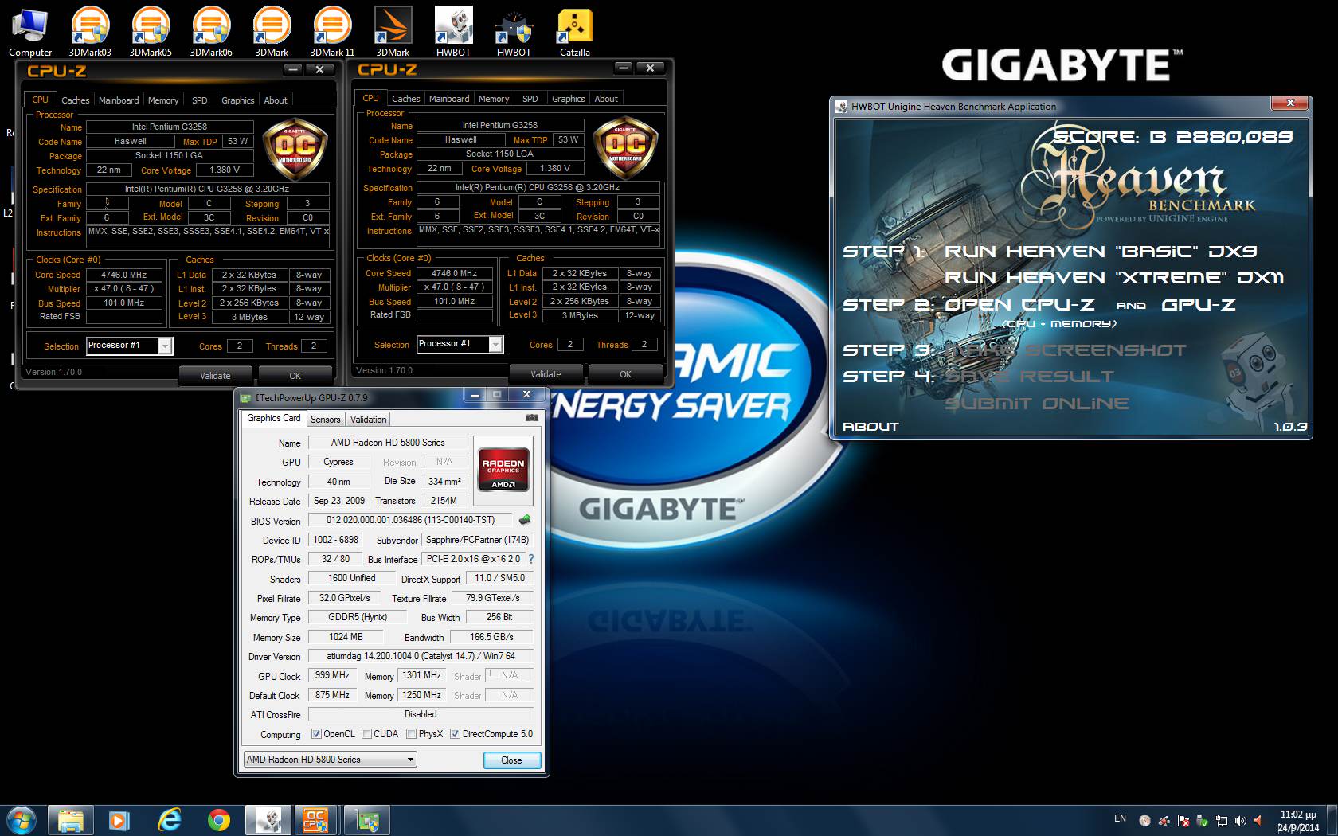This screenshot has height=836, width=1338.
Task: Click OK in the left CPU-Z window
Action: [295, 376]
